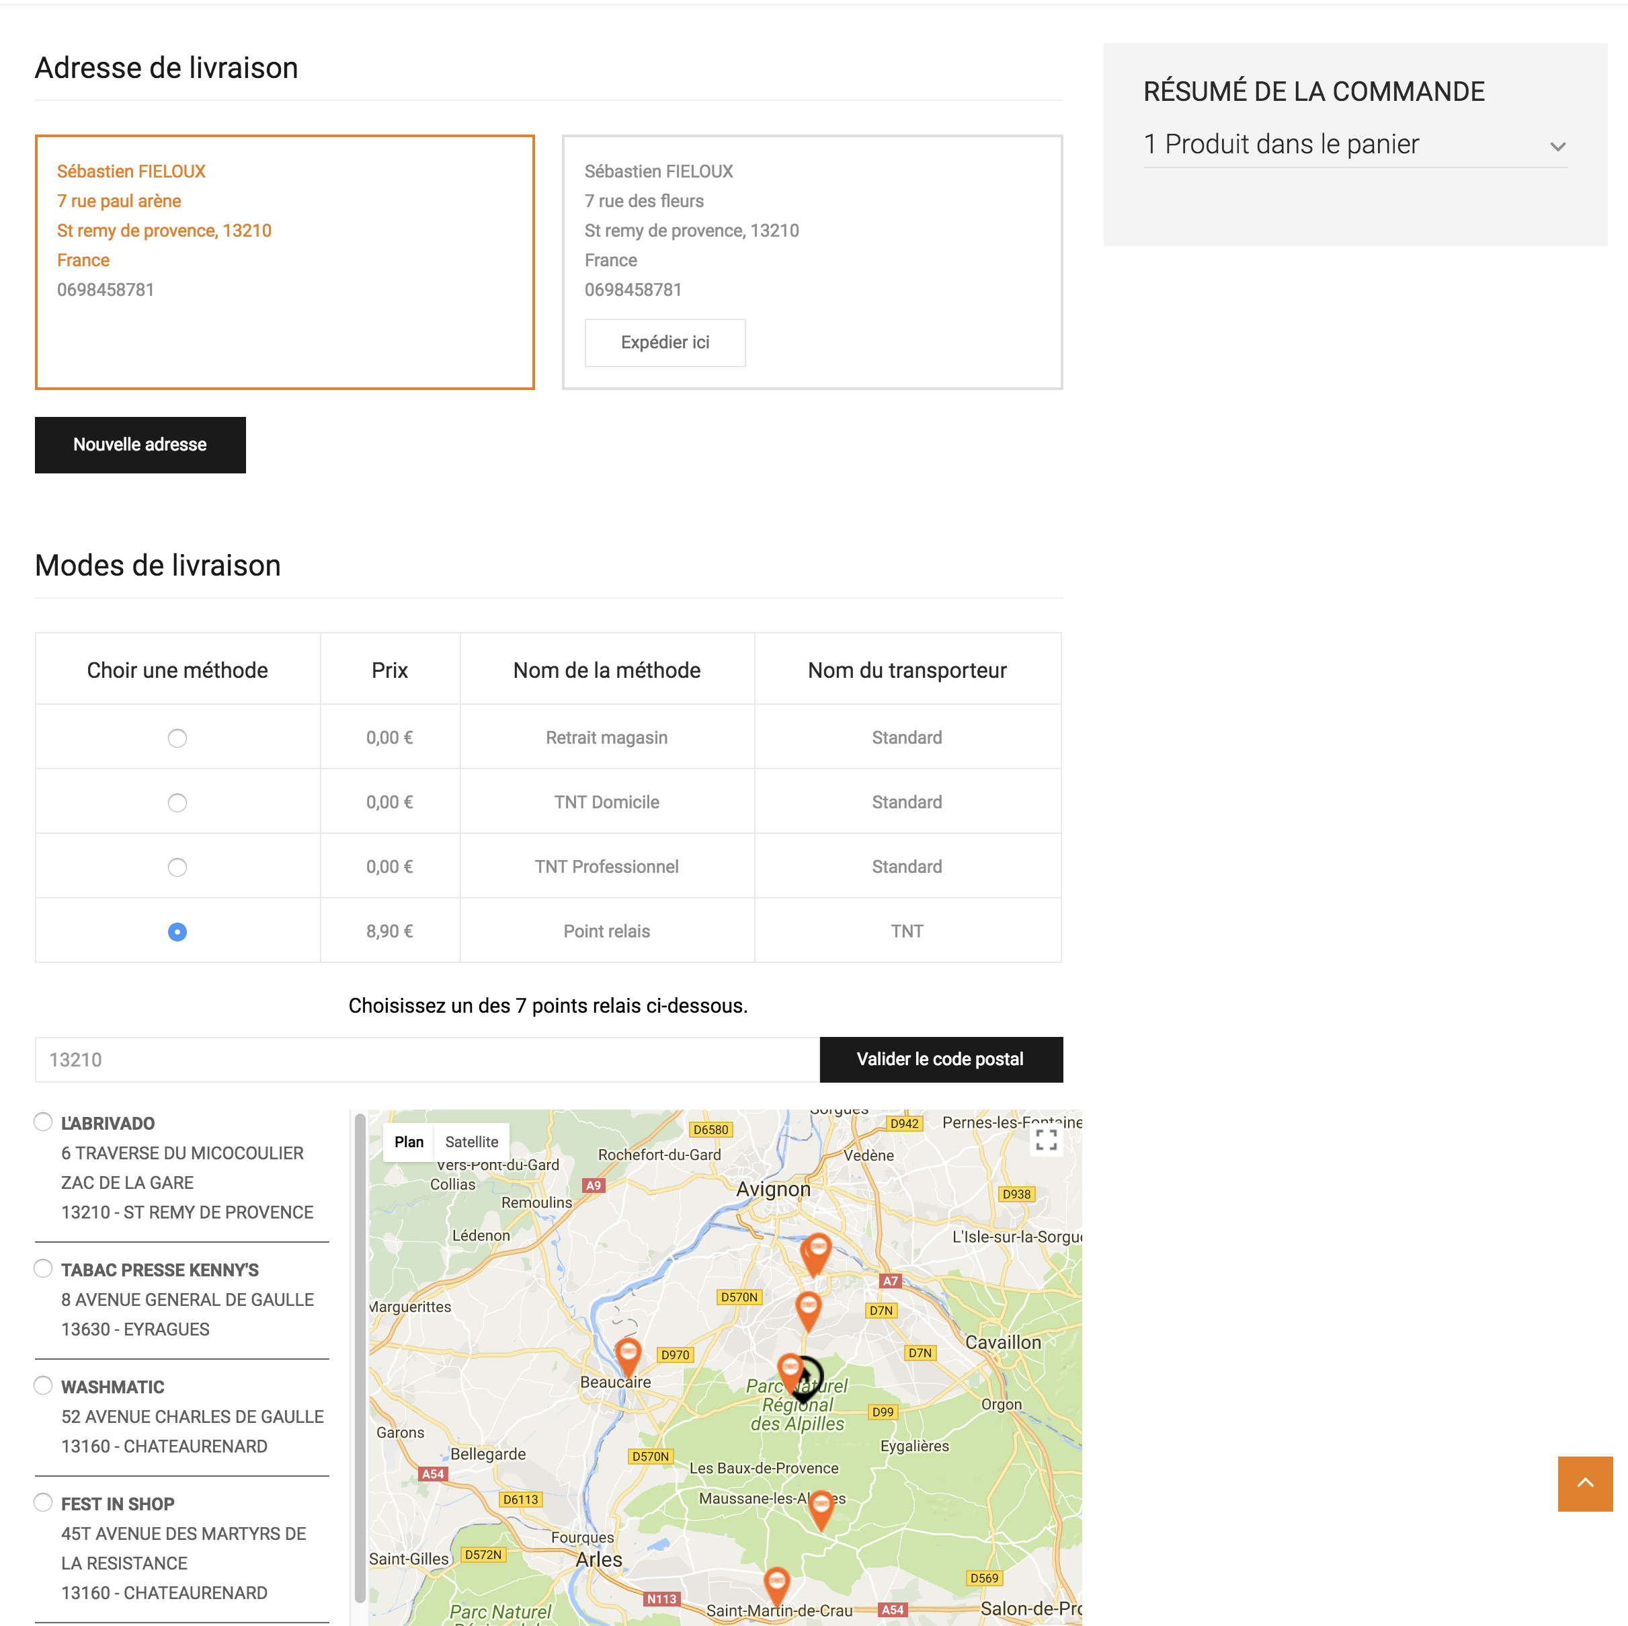1628x1626 pixels.
Task: Click the Nom de la méthode column header
Action: (x=607, y=670)
